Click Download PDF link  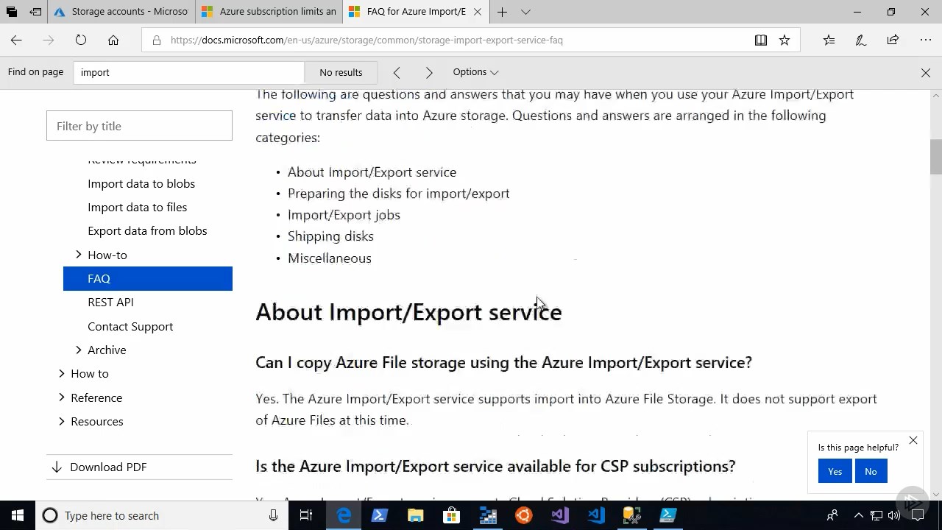tap(108, 467)
